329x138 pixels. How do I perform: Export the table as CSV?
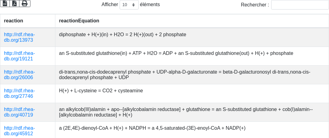pyautogui.click(x=5, y=3)
